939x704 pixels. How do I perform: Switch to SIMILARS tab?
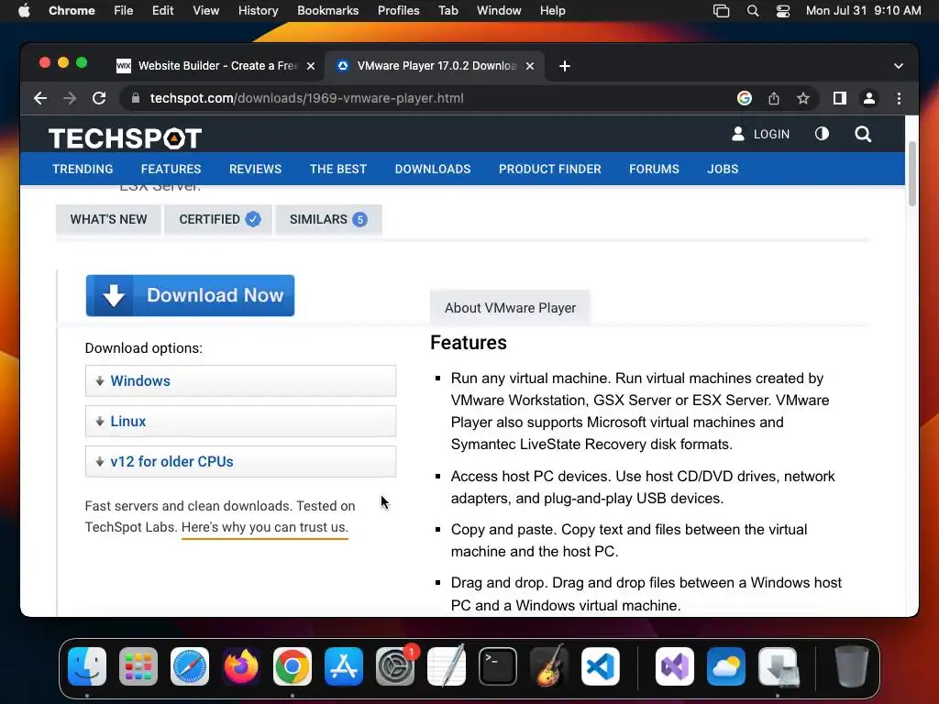pos(328,219)
